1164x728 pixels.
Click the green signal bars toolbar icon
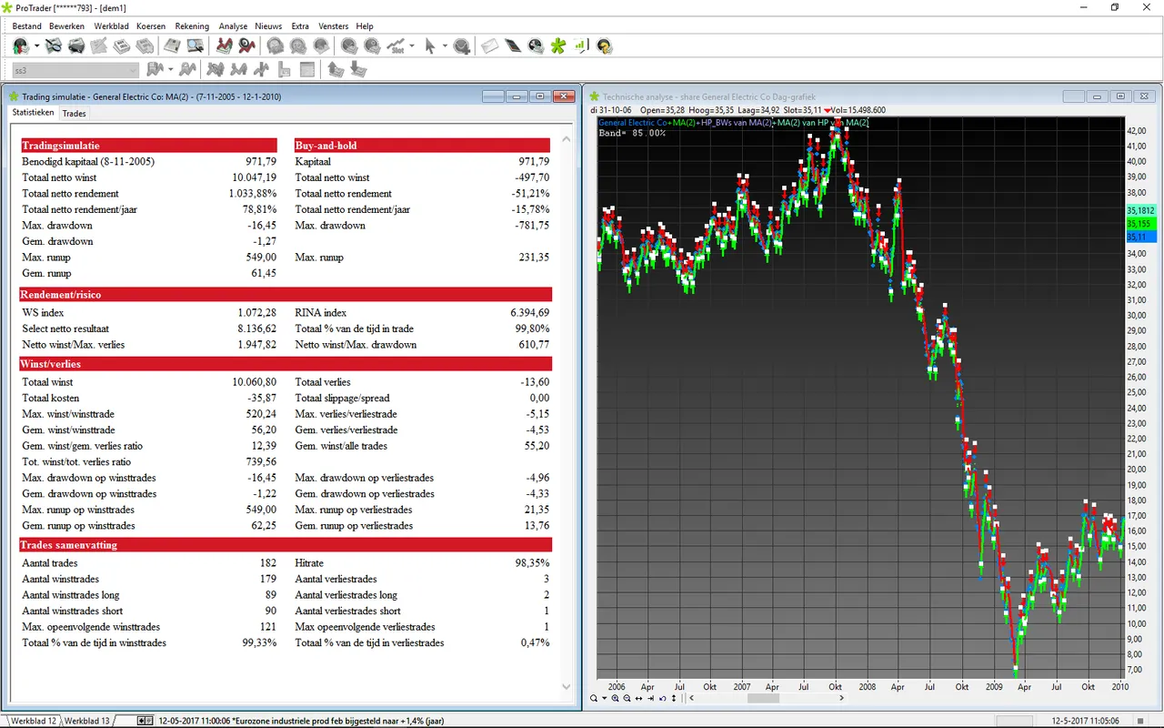580,45
